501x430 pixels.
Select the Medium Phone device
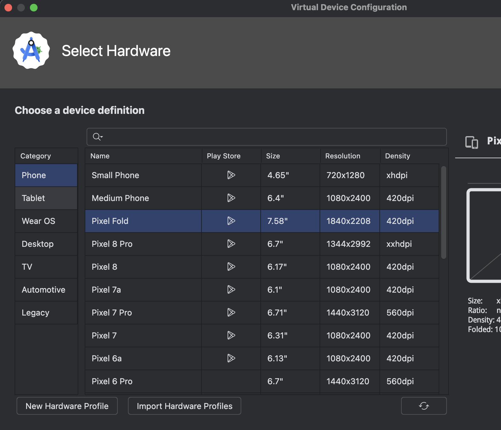[x=143, y=198]
